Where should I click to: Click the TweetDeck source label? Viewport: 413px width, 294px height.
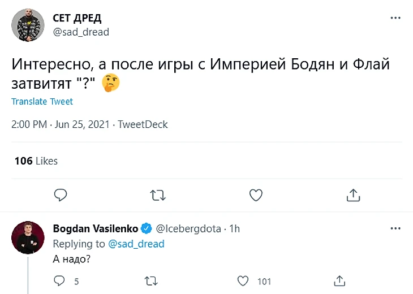tap(143, 124)
